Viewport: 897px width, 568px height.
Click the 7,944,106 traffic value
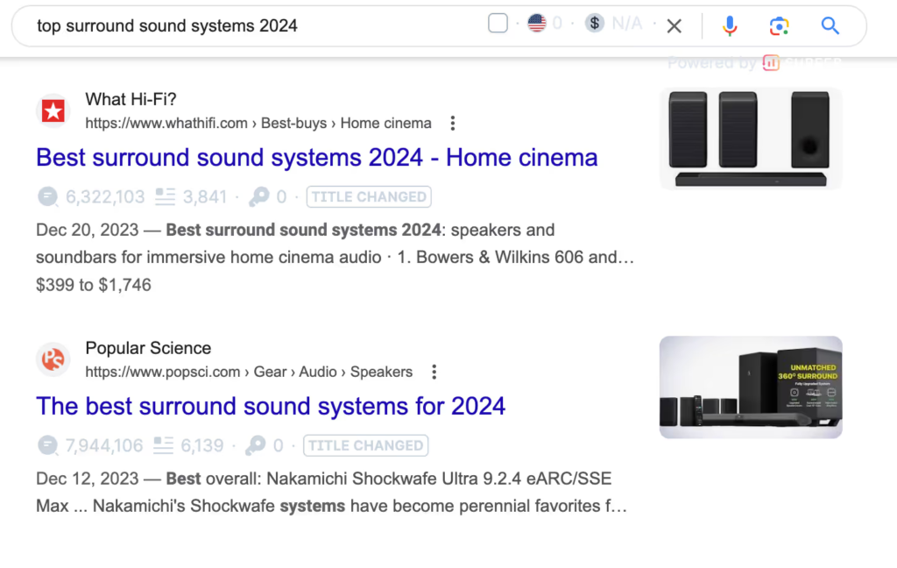point(104,445)
